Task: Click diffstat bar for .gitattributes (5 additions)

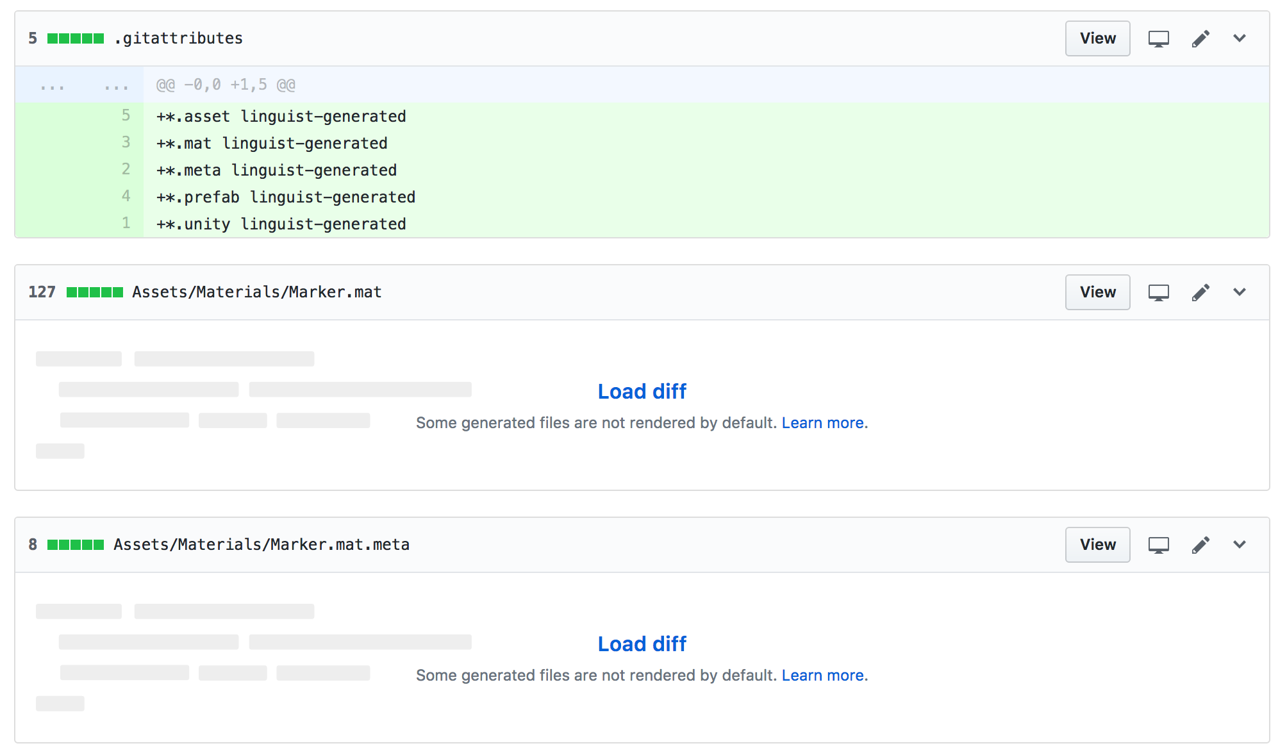Action: [76, 38]
